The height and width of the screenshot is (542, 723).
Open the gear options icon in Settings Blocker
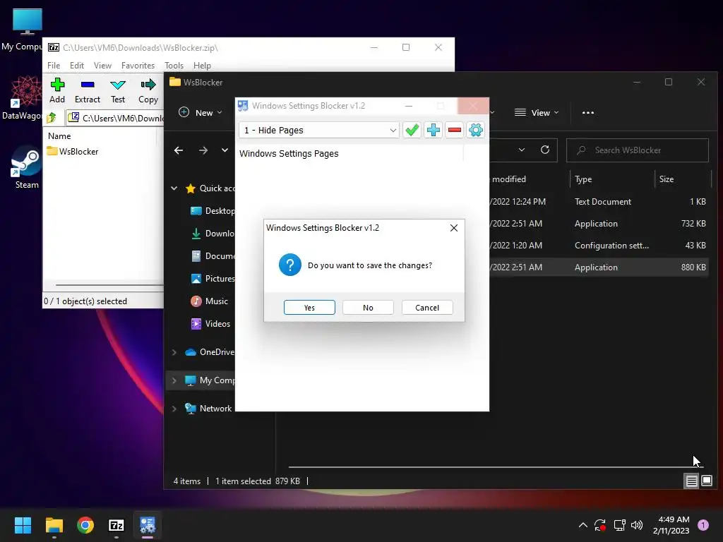click(475, 130)
